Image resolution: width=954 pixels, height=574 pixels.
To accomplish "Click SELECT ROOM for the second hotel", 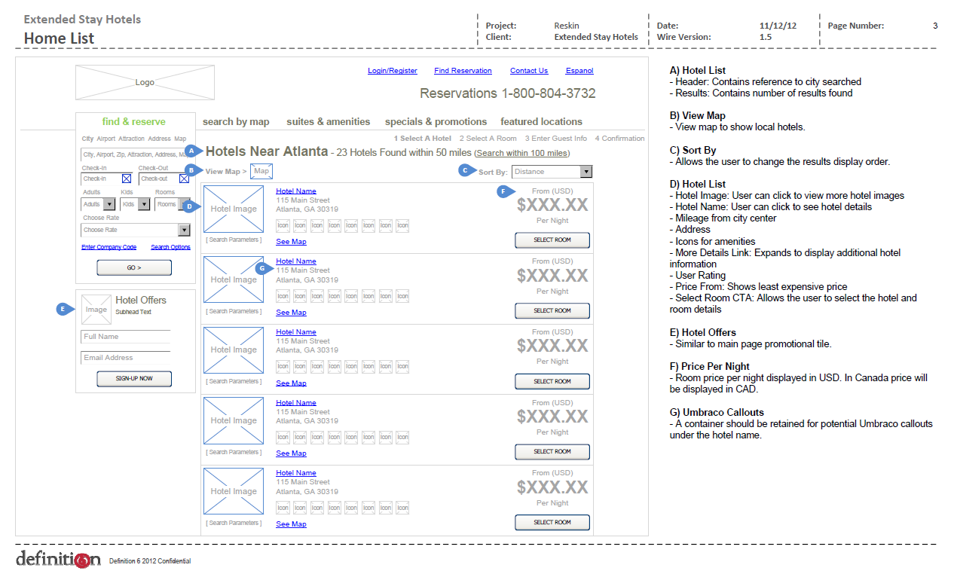I will click(552, 310).
